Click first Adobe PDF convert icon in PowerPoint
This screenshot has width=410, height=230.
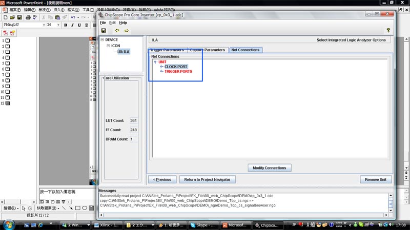point(6,33)
